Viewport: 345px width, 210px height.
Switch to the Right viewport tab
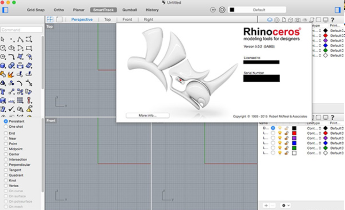tap(149, 19)
